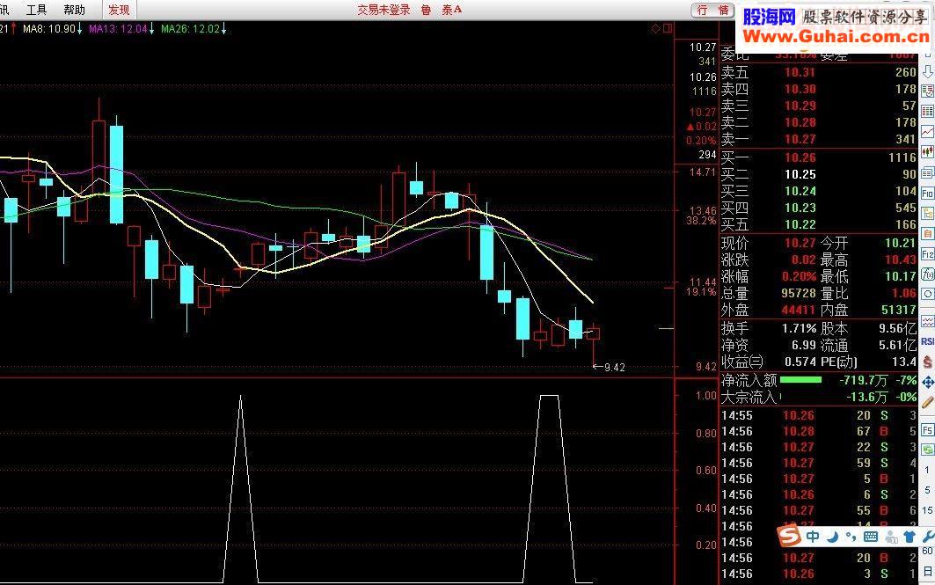Click the red dollar sign icon
Screen dimensions: 935x585
pyautogui.click(x=928, y=362)
